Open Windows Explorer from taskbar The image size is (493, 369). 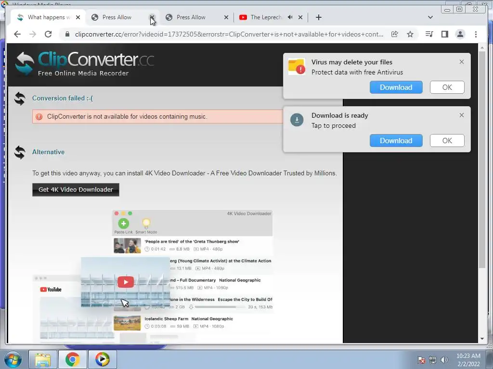pyautogui.click(x=43, y=359)
